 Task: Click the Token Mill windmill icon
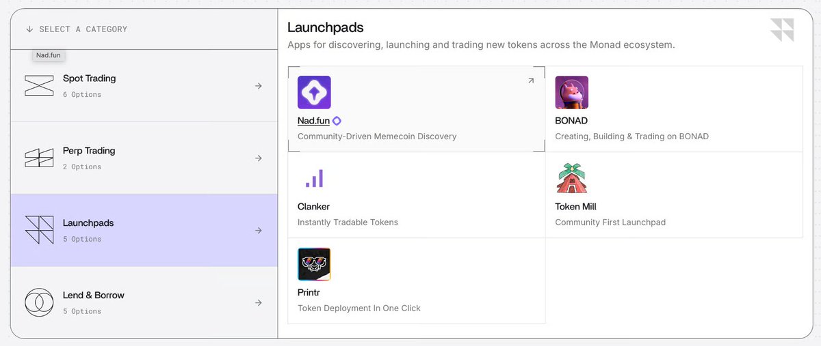[572, 178]
